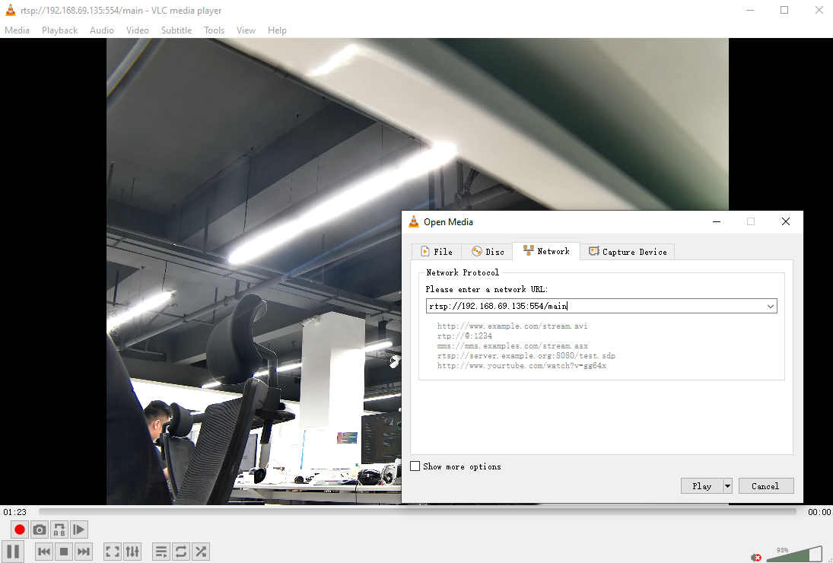
Task: Open the Audio menu
Action: [101, 30]
